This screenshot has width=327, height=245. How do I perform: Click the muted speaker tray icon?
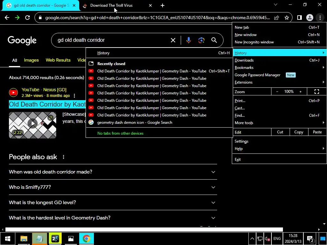[x=267, y=239]
